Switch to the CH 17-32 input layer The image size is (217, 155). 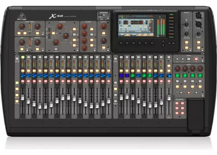pyautogui.click(x=17, y=89)
